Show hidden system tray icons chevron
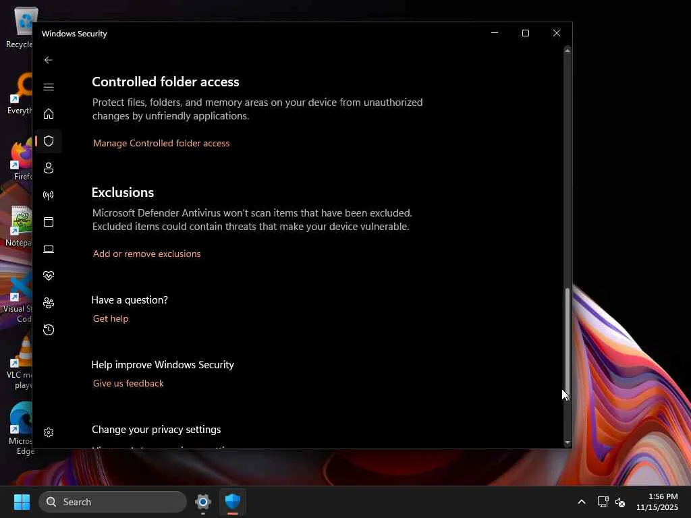Image resolution: width=691 pixels, height=518 pixels. [582, 502]
